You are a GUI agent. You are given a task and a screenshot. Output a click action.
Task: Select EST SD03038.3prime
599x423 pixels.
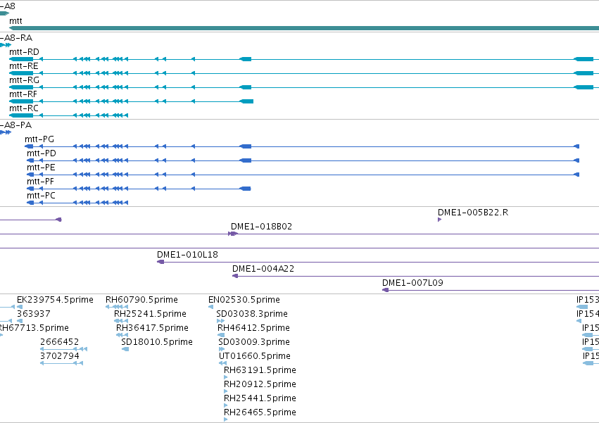tap(252, 314)
